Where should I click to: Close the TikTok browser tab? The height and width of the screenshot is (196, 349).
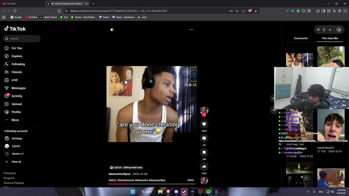(86, 4)
